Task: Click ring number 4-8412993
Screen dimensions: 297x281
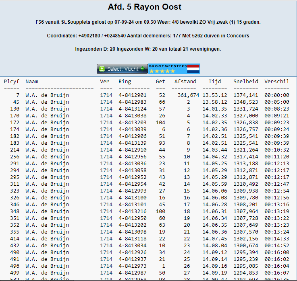Action: (x=133, y=191)
